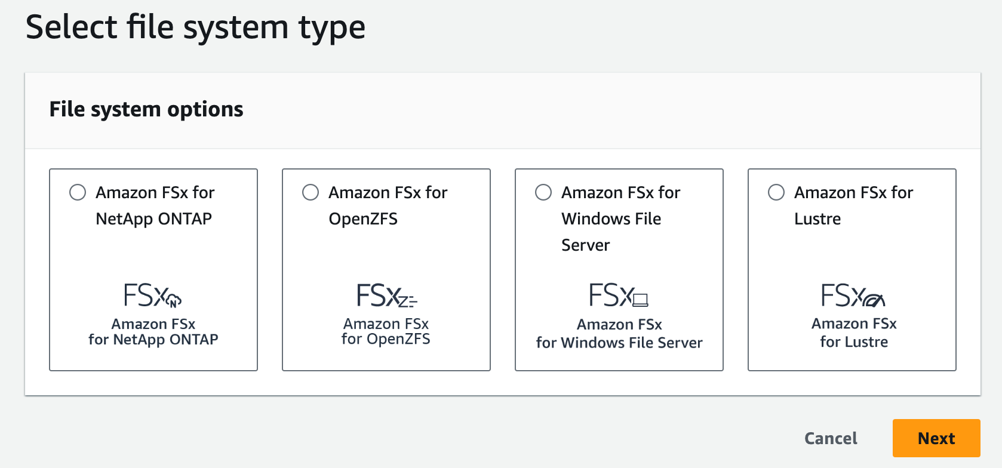
Task: Click the Amazon FSx for Lustre label text
Action: tap(853, 205)
